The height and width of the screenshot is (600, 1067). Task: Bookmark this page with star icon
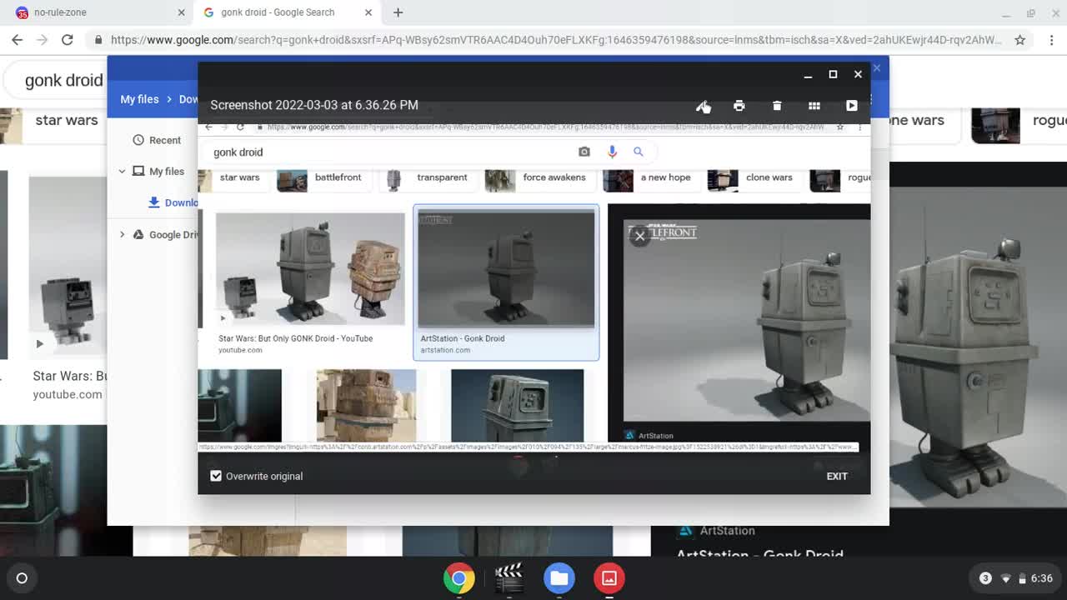[x=1019, y=40]
